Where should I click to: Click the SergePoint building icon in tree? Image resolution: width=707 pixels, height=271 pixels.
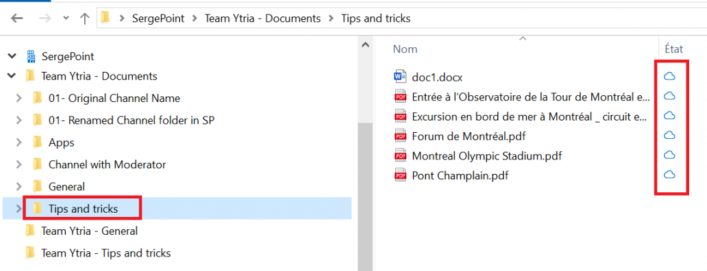[x=31, y=56]
